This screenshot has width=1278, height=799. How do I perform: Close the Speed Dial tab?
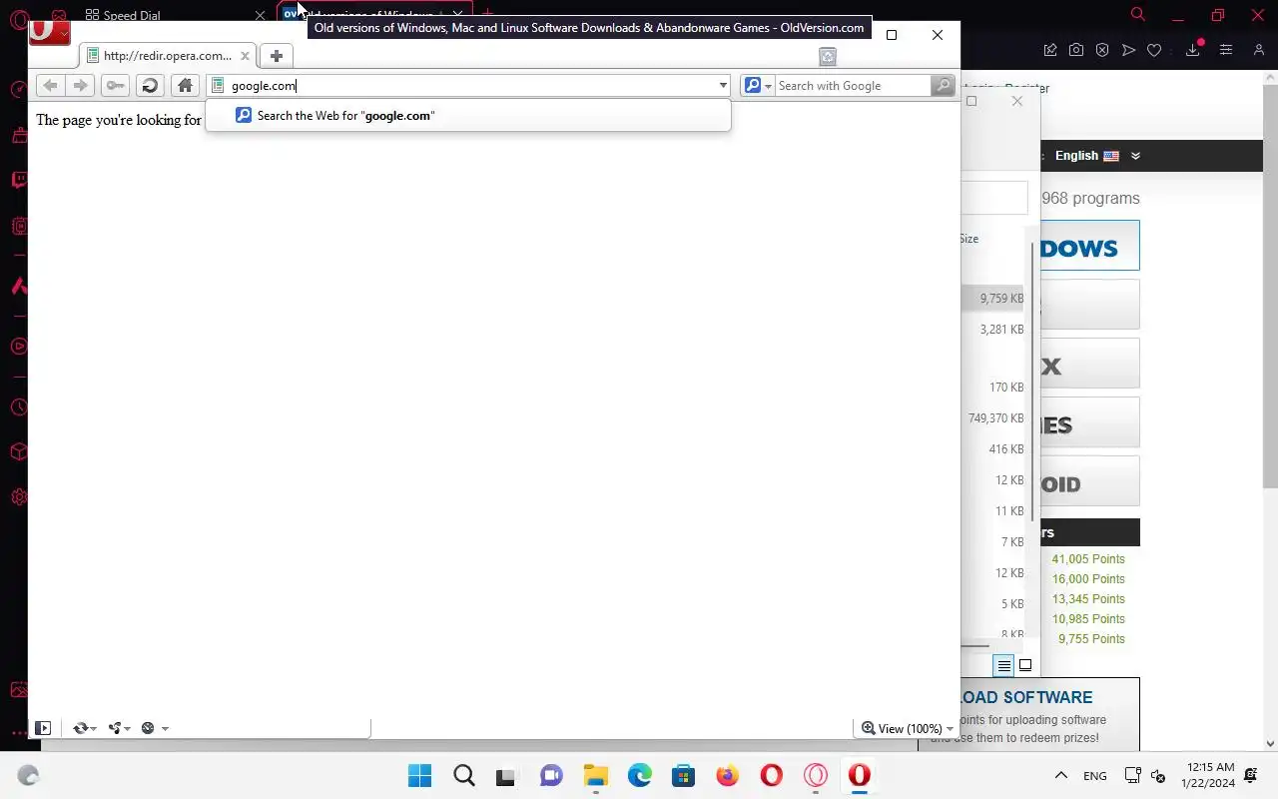pos(260,16)
